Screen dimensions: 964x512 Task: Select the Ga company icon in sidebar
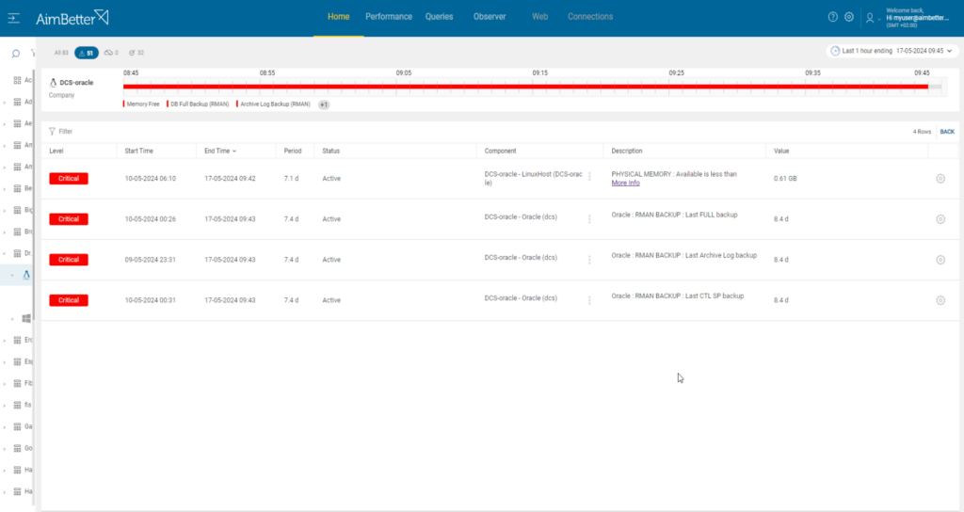coord(17,426)
